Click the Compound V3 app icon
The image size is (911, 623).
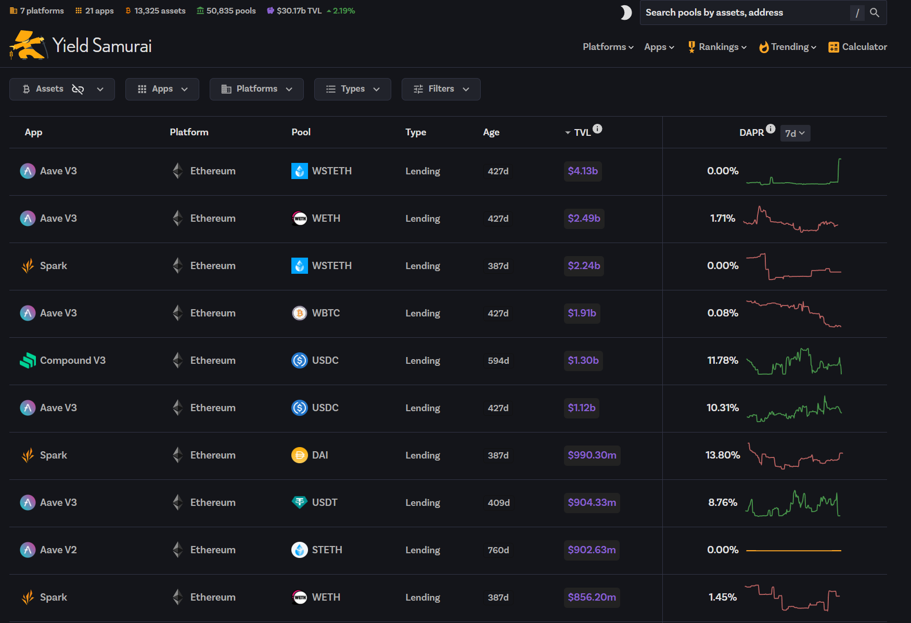28,360
